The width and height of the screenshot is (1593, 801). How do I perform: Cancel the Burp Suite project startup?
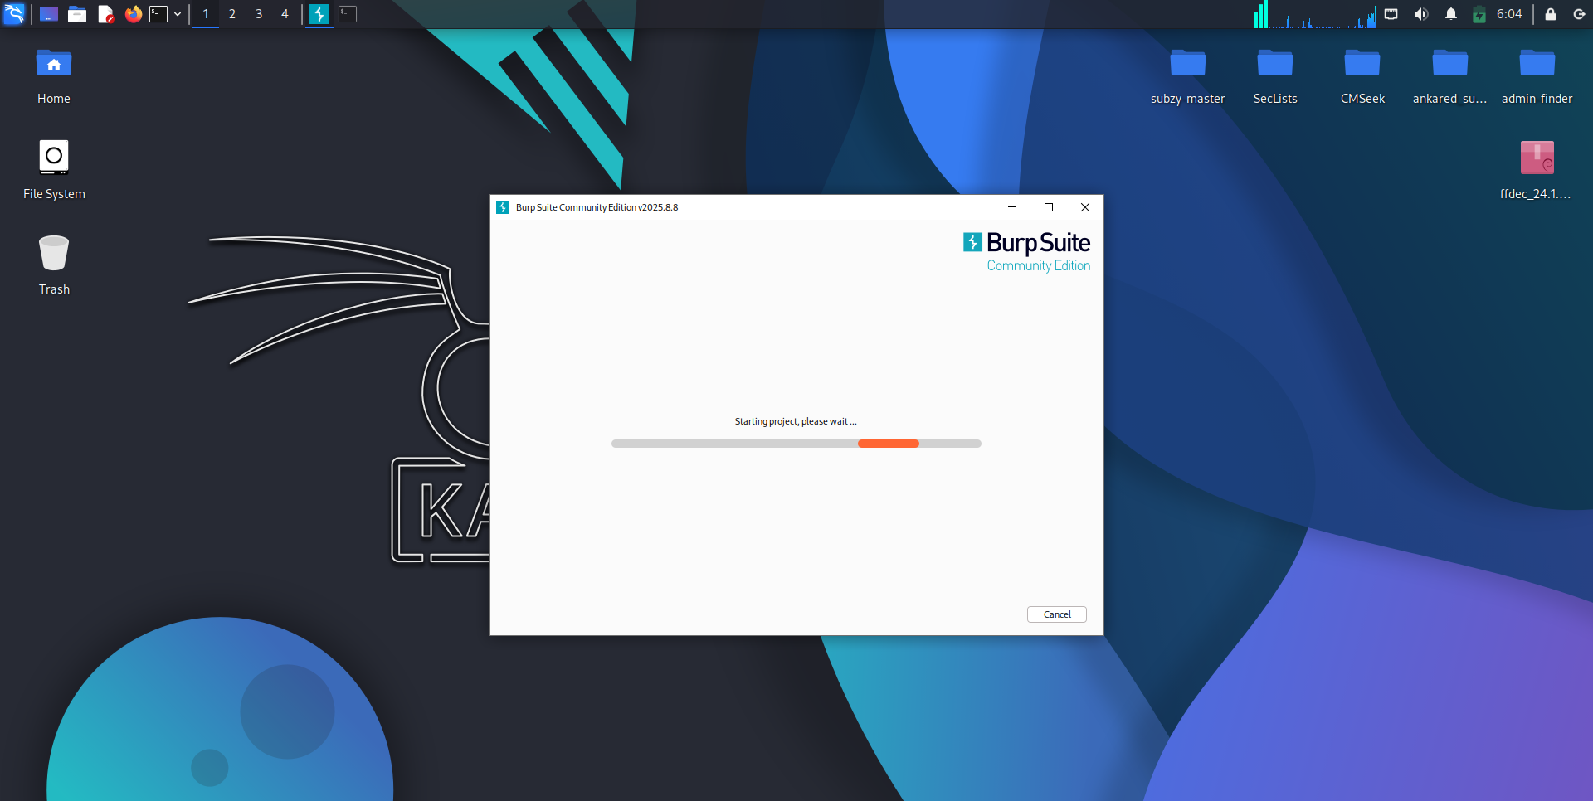pyautogui.click(x=1057, y=614)
